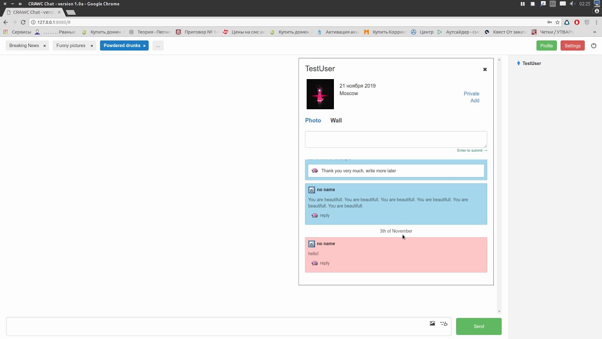The height and width of the screenshot is (339, 602).
Task: Click the browser back arrow
Action: [x=6, y=22]
